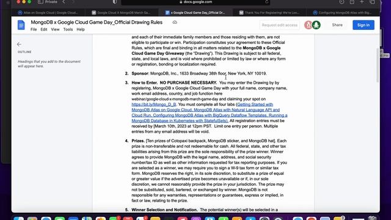The width and height of the screenshot is (391, 220).
Task: Click NO PURCHASE NECESSARY text
Action: [188, 83]
